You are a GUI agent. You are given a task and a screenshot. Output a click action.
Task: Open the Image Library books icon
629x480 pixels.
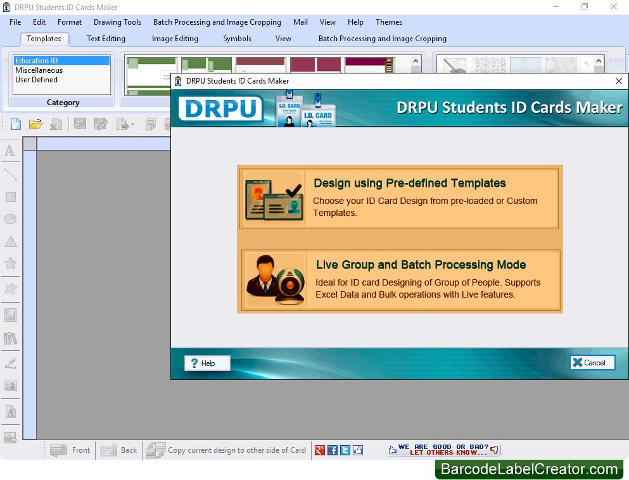[10, 338]
